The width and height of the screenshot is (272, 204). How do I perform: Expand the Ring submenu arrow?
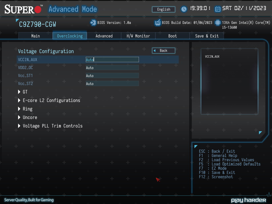click(19, 109)
